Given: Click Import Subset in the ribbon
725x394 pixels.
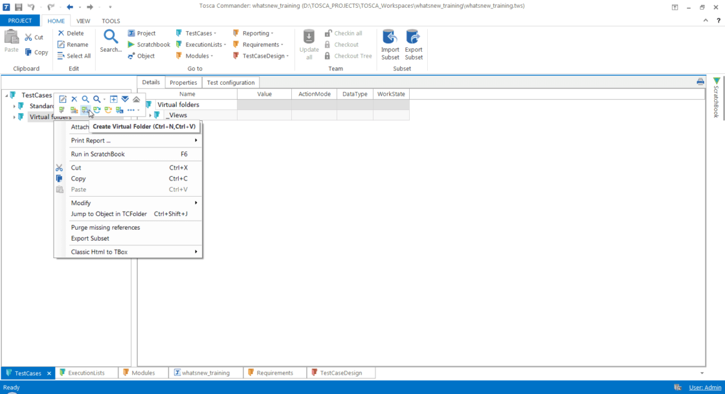Looking at the screenshot, I should tap(390, 45).
